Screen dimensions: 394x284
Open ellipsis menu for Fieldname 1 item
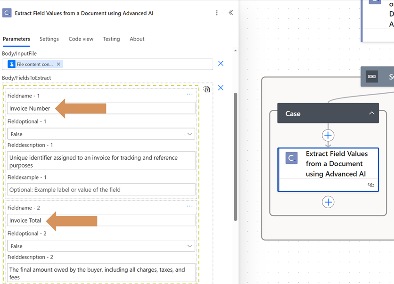click(189, 94)
